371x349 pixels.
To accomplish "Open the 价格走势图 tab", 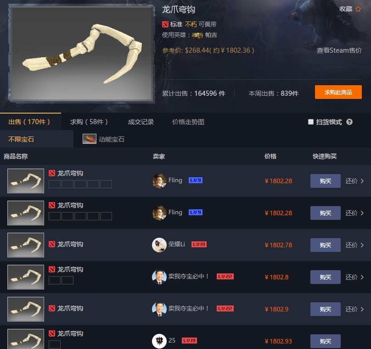I will (x=188, y=122).
